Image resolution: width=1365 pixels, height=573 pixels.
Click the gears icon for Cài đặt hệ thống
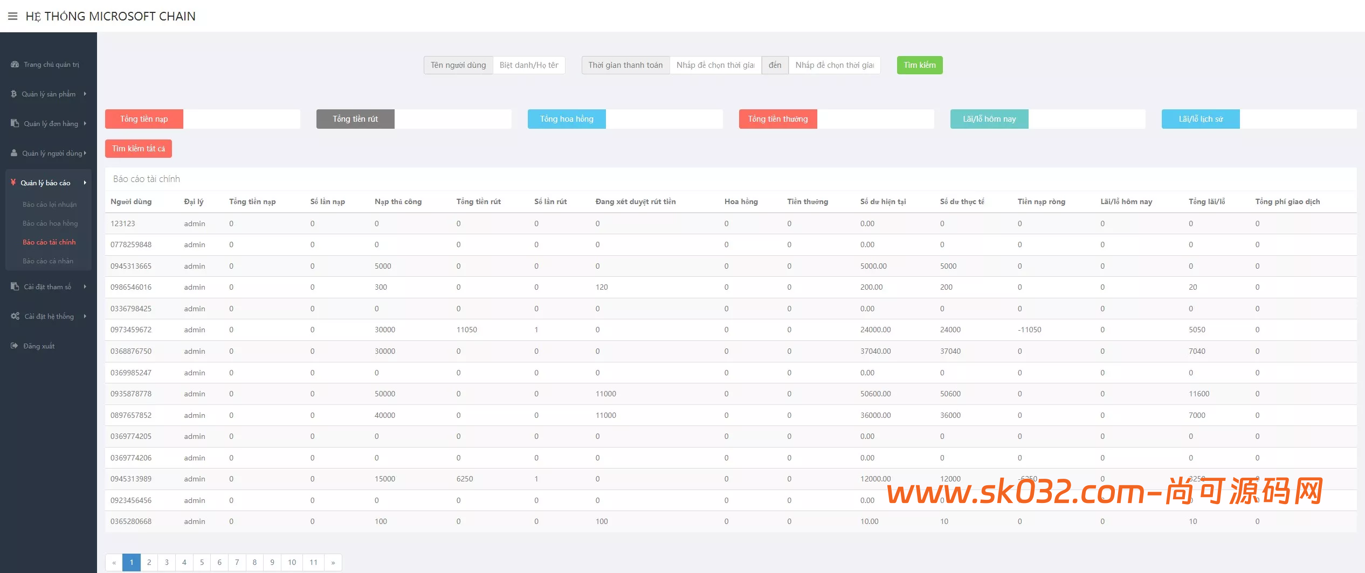(x=15, y=317)
